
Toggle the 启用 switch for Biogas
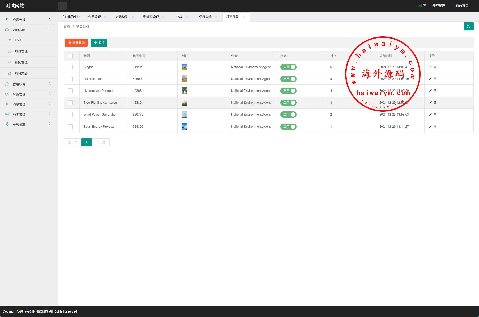[x=289, y=67]
